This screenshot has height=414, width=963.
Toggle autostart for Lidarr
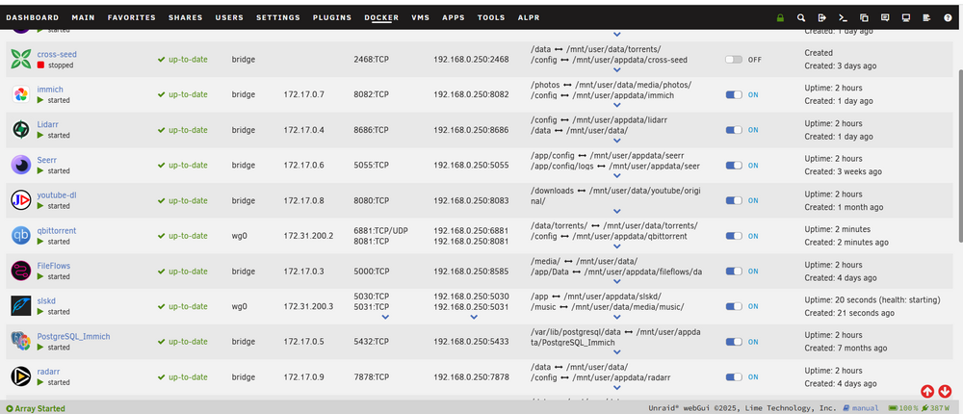(x=734, y=130)
